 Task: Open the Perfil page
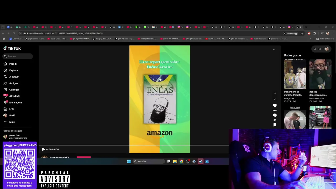click(x=12, y=115)
